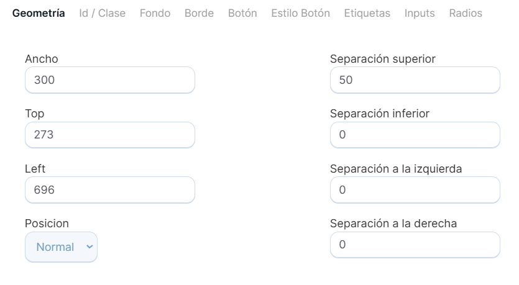
Task: Focus the Top value field
Action: [109, 135]
